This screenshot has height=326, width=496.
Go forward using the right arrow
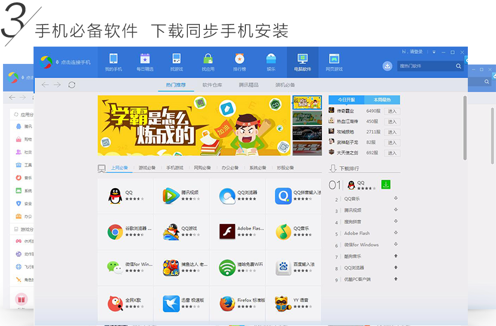click(57, 85)
